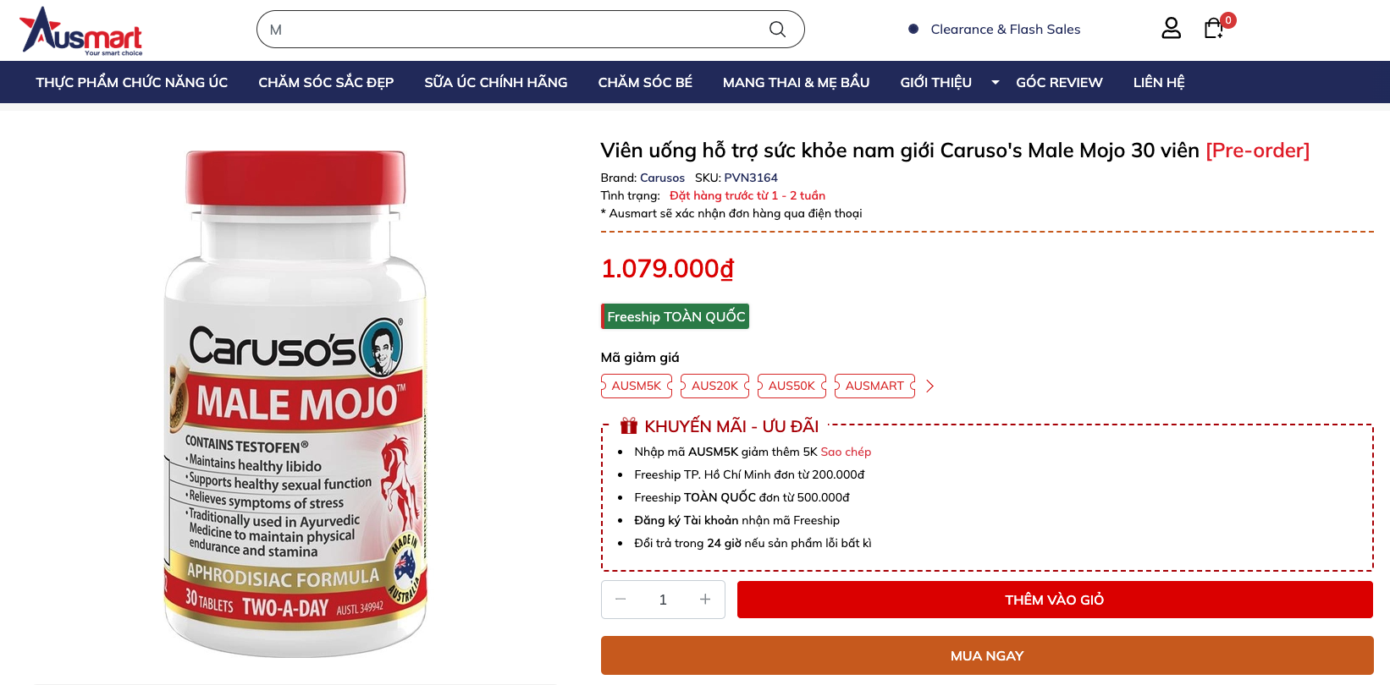Open the shopping cart icon

coord(1214,29)
